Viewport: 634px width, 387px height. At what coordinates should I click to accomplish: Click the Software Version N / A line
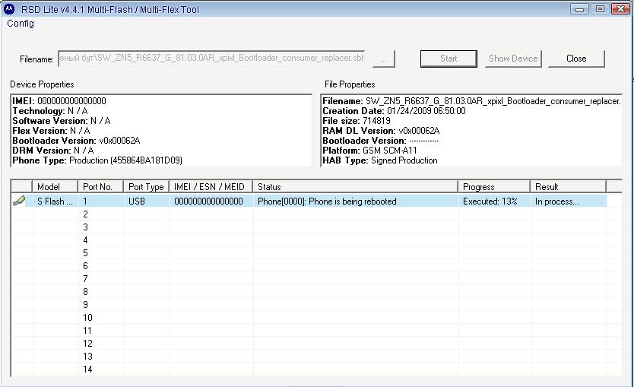click(x=61, y=120)
